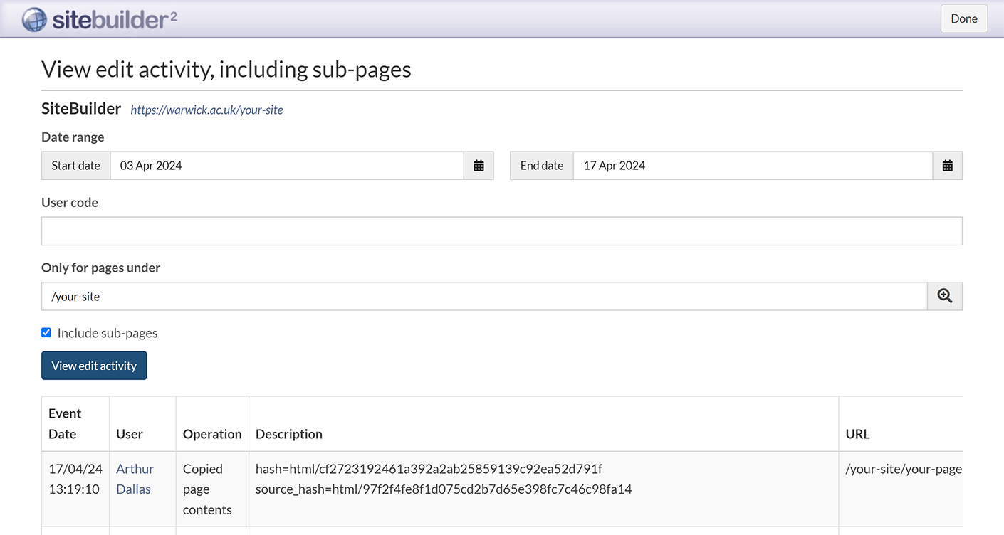Click the Copied page contents operation cell

point(207,489)
